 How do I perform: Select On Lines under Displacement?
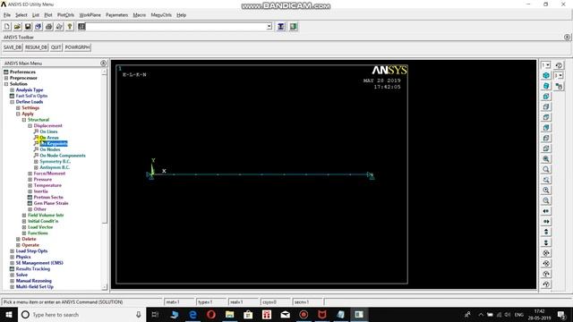click(48, 131)
